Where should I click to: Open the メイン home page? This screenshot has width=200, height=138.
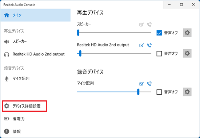click(36, 15)
